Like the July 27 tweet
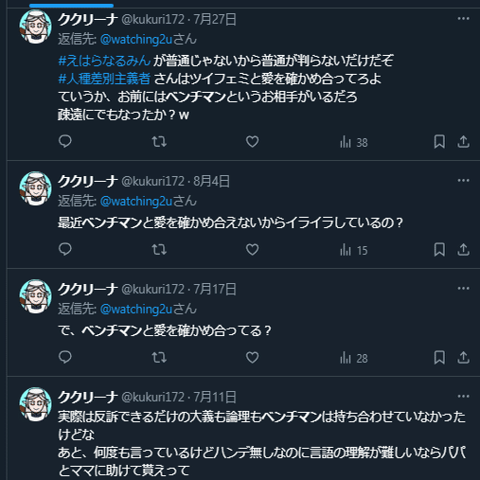 pyautogui.click(x=252, y=142)
